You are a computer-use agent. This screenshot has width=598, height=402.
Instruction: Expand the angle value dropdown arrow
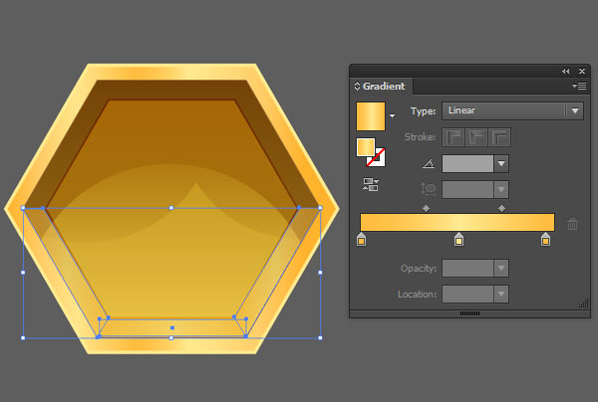click(x=501, y=164)
